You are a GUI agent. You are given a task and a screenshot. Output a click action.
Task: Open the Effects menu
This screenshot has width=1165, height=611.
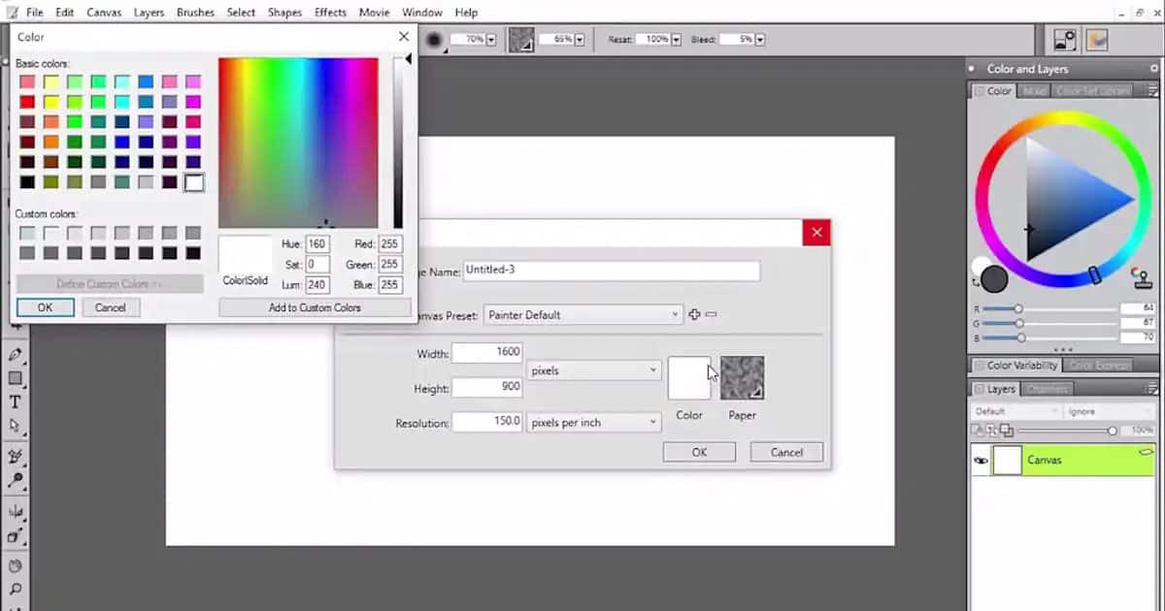point(330,12)
